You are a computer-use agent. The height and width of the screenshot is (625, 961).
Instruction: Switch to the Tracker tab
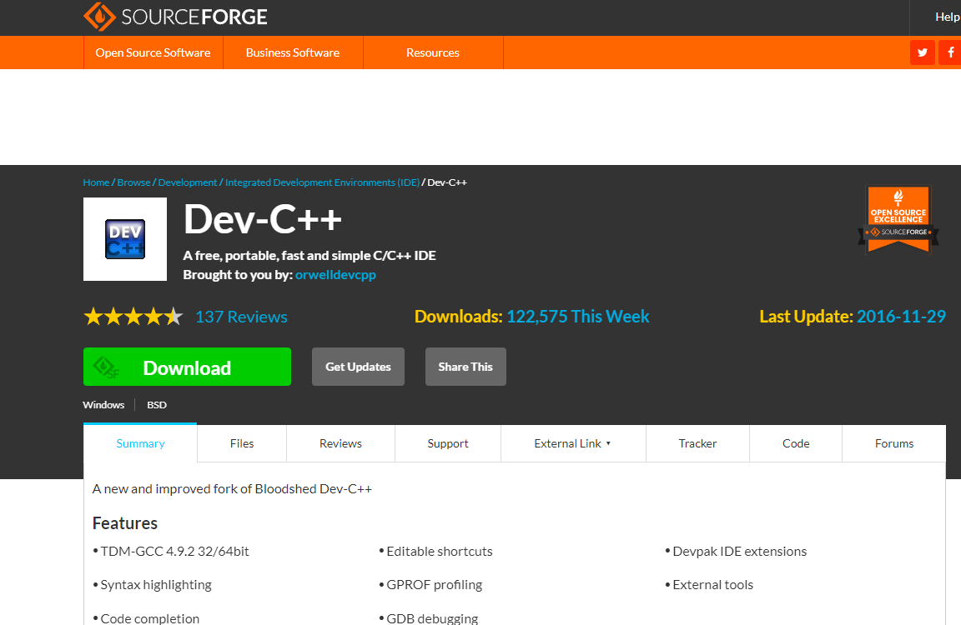(697, 443)
